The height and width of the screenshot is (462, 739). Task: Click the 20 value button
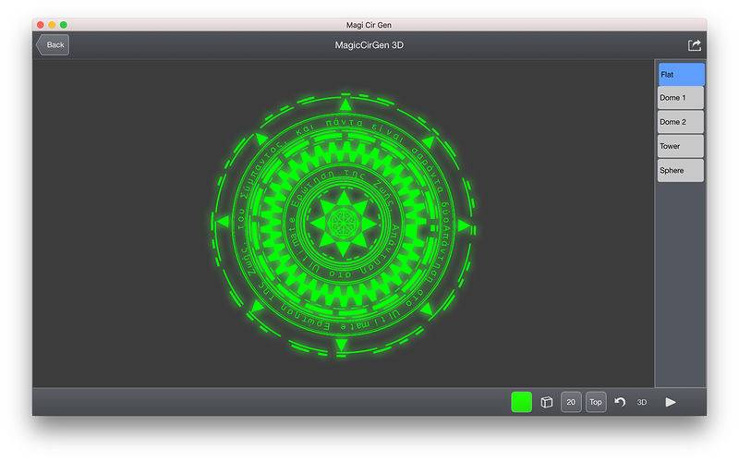pyautogui.click(x=571, y=402)
